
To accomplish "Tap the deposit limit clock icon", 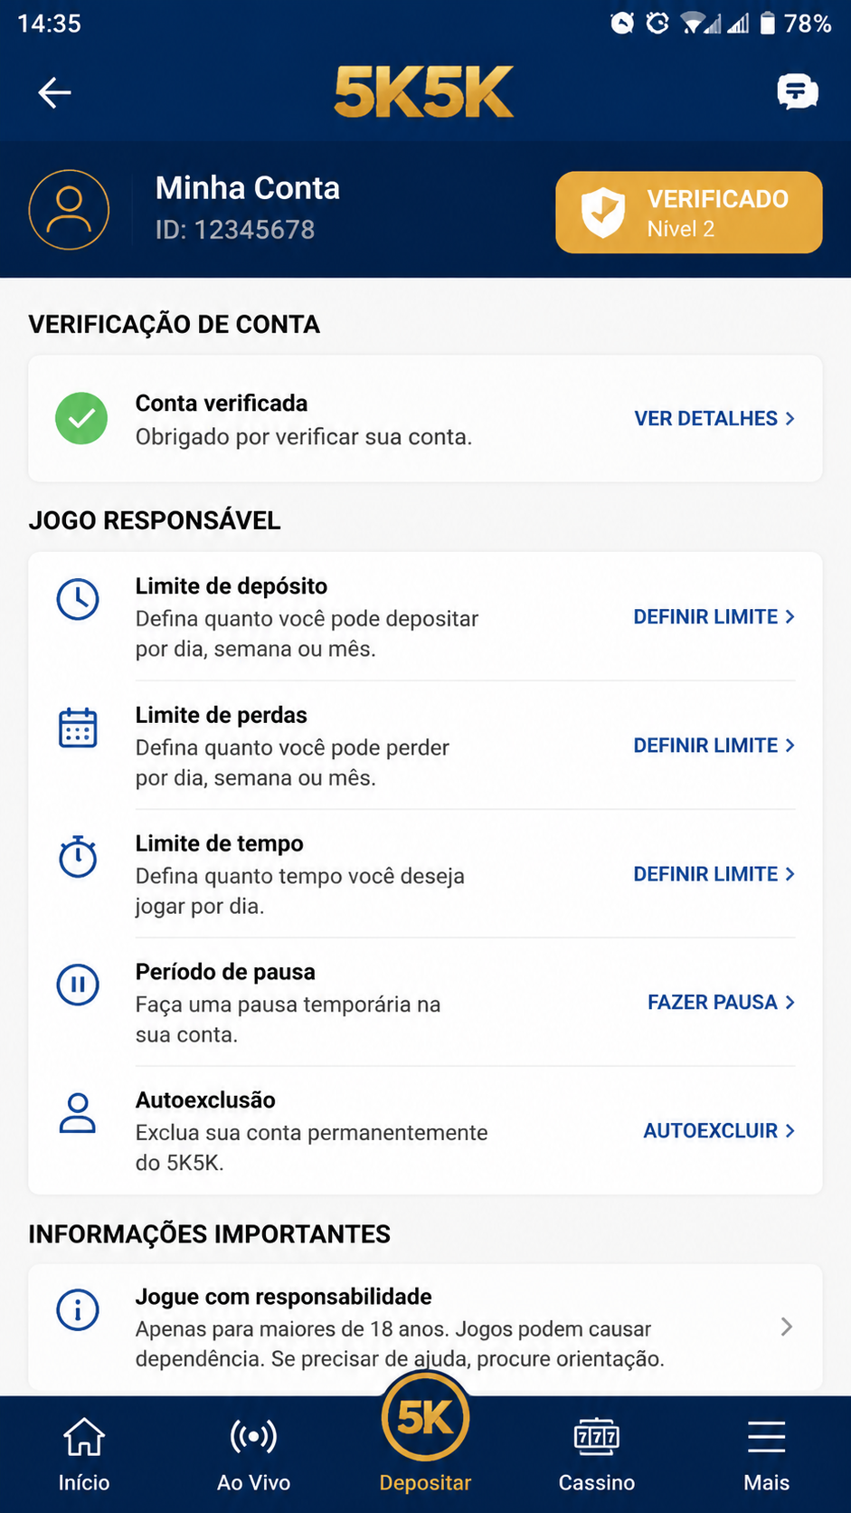I will 78,599.
